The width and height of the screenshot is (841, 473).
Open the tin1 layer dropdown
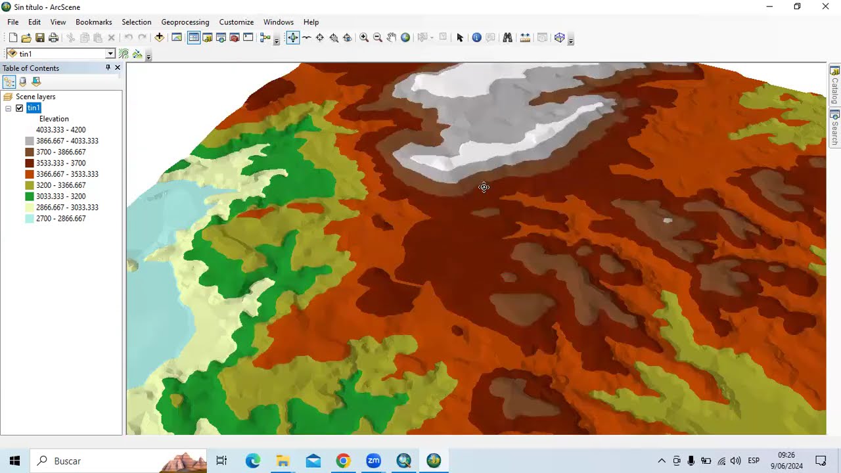coord(110,54)
